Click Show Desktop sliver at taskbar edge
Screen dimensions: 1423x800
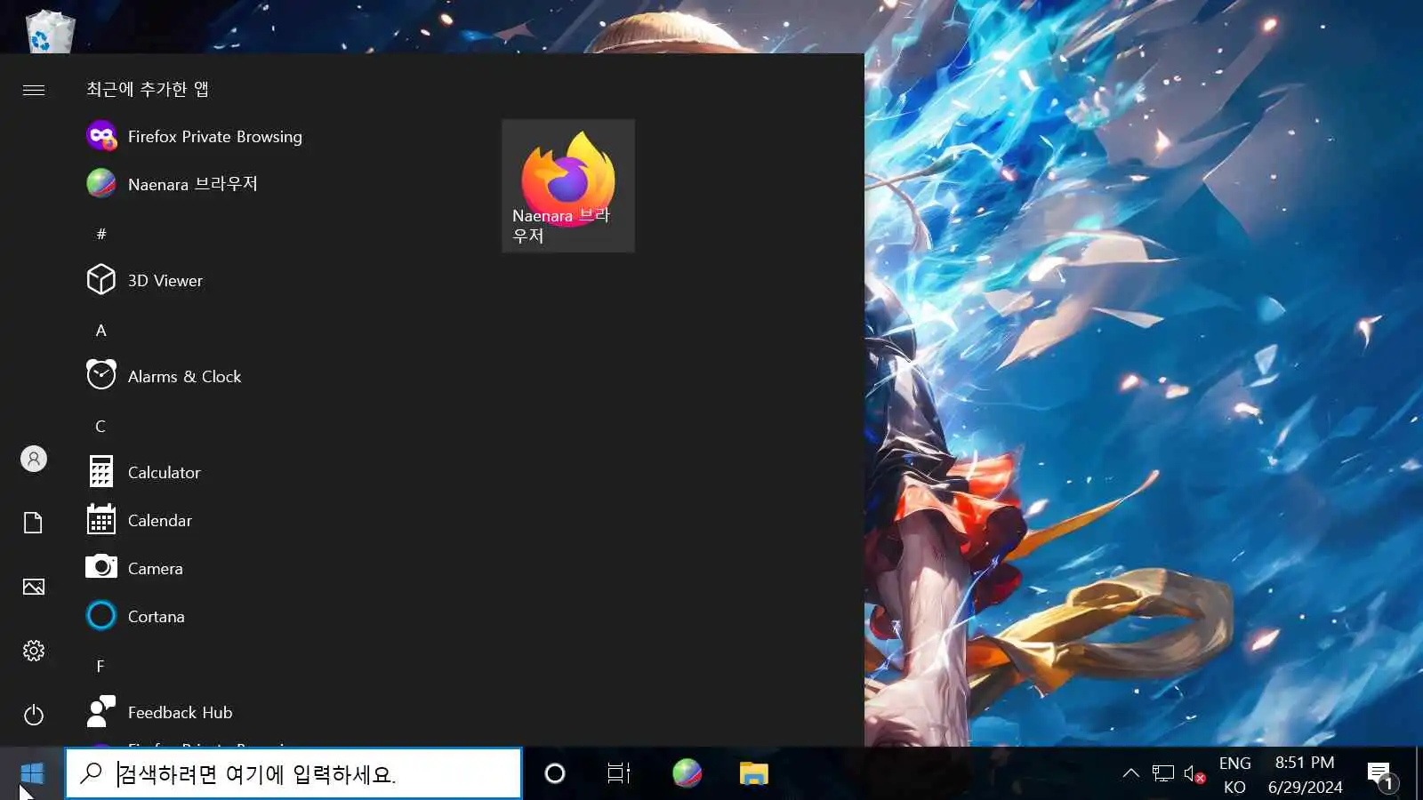(x=1419, y=773)
